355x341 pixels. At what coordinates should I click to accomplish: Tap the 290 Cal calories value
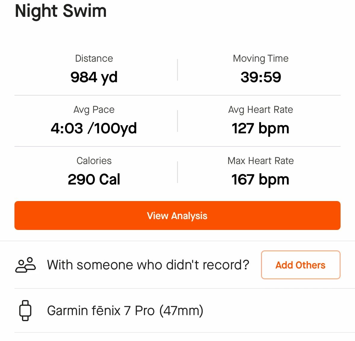94,179
